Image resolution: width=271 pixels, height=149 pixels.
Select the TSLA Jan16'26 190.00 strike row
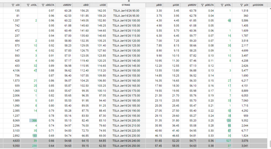click(x=126, y=111)
